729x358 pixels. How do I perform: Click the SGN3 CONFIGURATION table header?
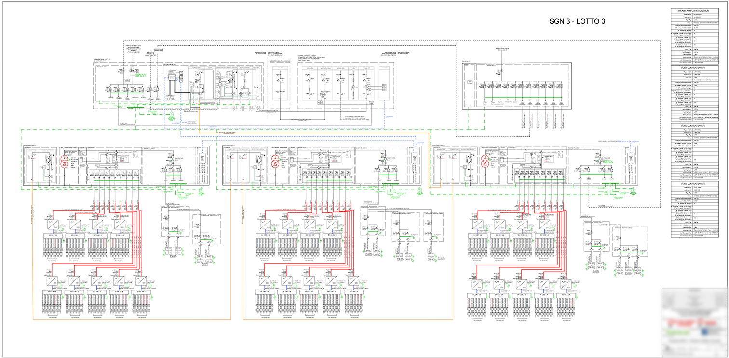point(696,184)
